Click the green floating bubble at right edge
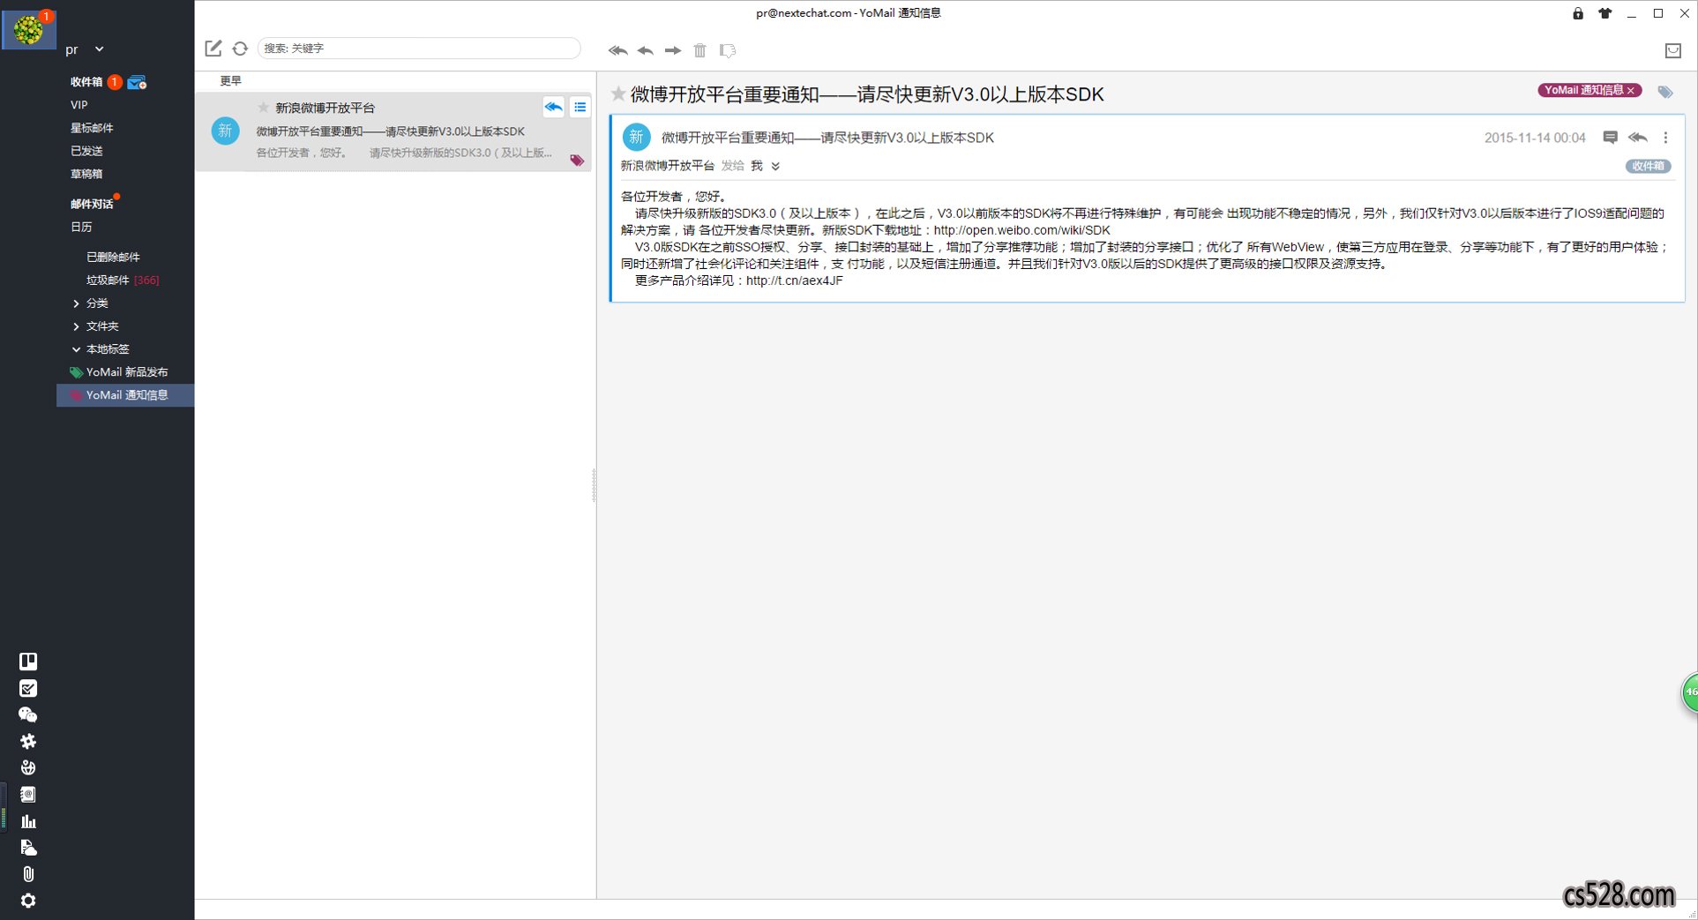Viewport: 1698px width, 920px height. pyautogui.click(x=1689, y=692)
